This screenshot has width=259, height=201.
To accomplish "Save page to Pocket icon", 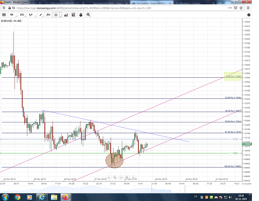I will [x=236, y=8].
